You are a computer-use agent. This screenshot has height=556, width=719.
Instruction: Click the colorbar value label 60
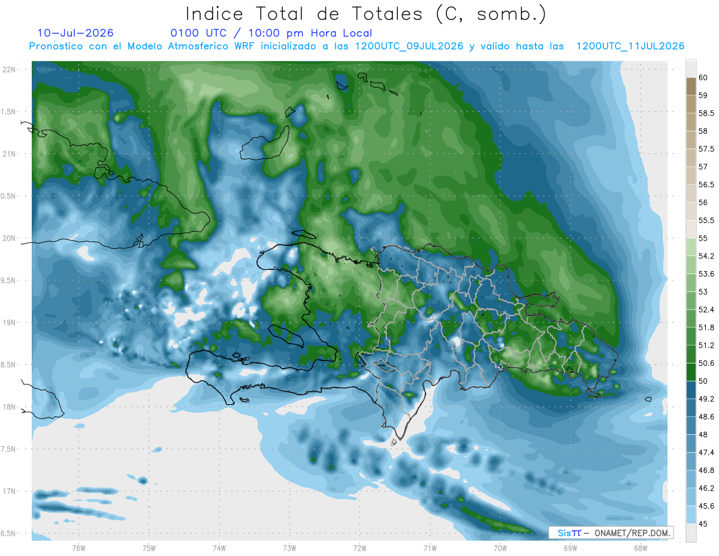pyautogui.click(x=703, y=77)
